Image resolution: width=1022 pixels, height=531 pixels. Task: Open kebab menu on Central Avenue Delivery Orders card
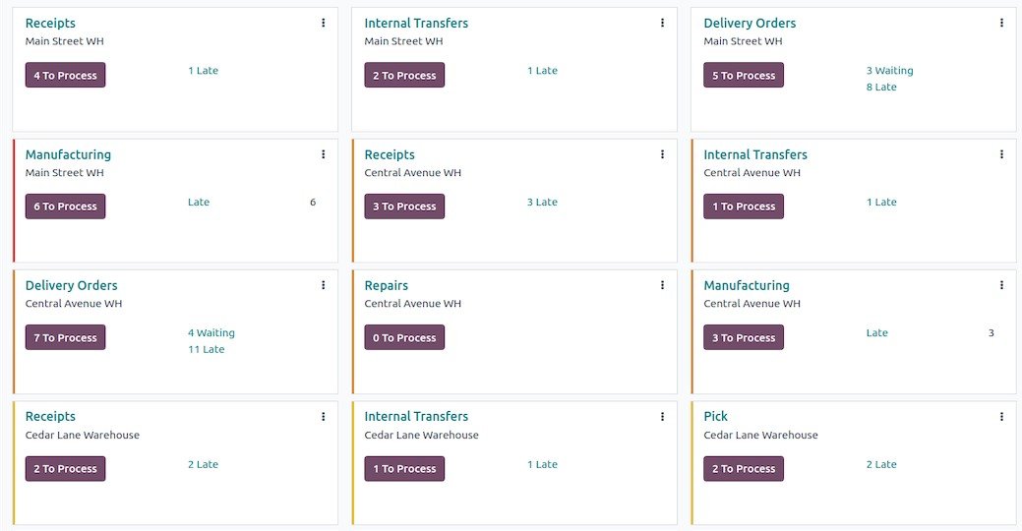pos(324,285)
